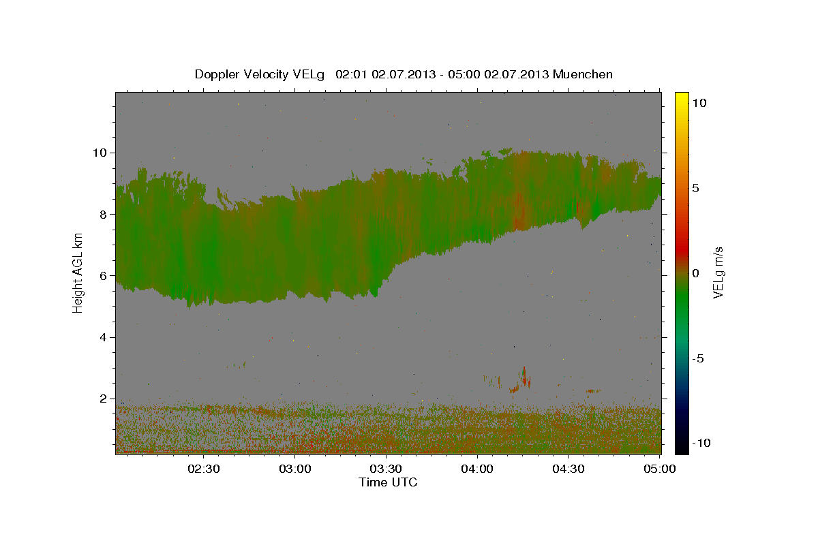Select the 04:00 time tick label
The image size is (818, 545).
[x=477, y=469]
